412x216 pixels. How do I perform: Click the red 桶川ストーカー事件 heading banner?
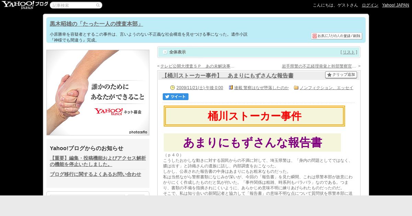point(254,116)
